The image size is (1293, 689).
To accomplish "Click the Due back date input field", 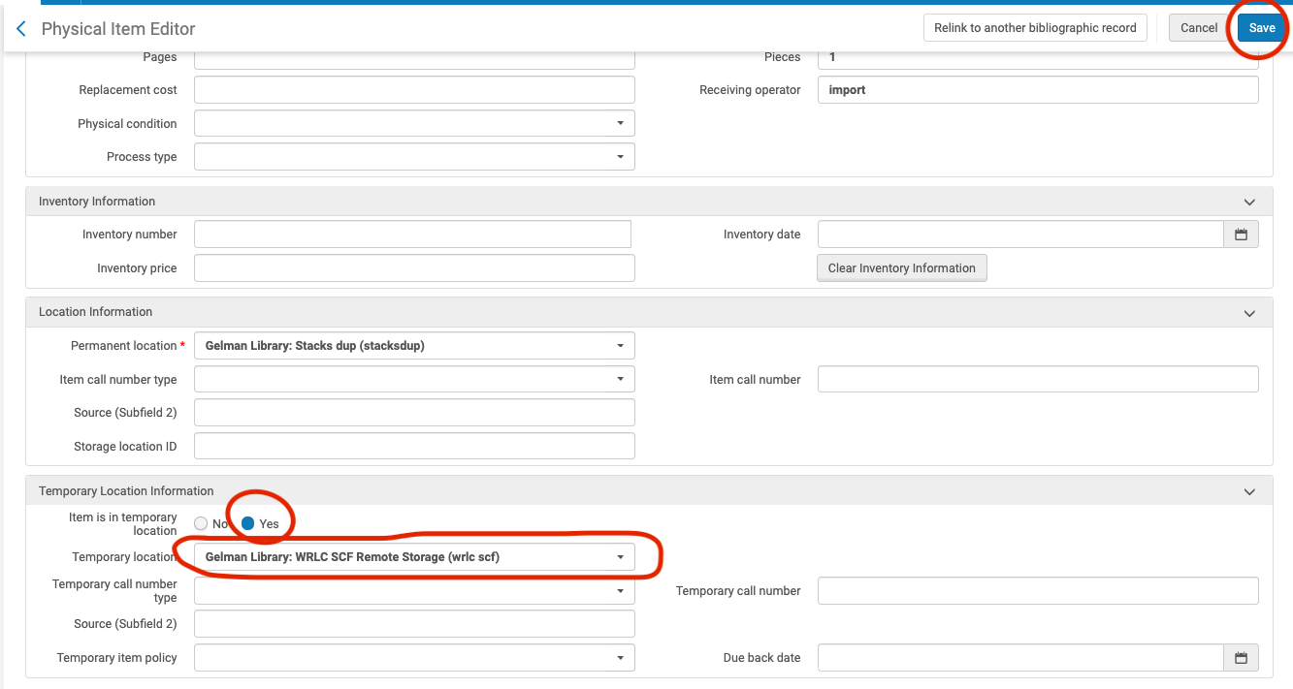I will (x=1020, y=658).
